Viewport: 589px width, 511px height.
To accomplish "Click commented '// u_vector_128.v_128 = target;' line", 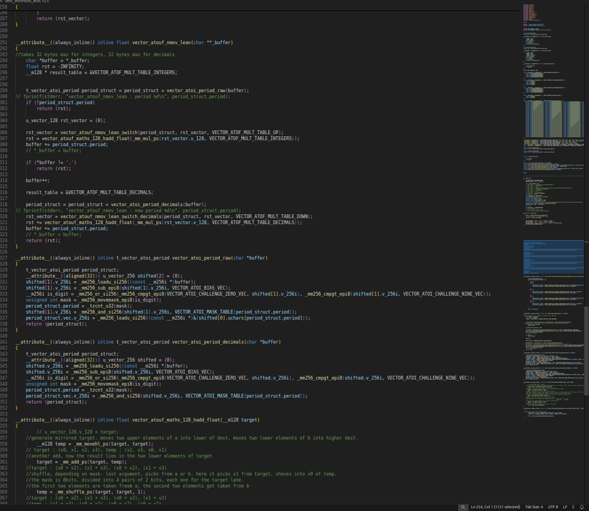I will pyautogui.click(x=77, y=432).
